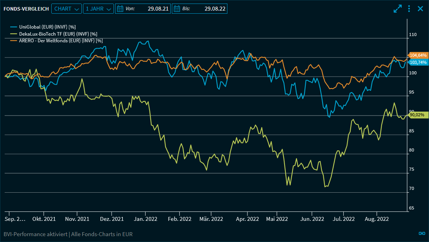Edit the Bis date 29.08.22

click(x=214, y=9)
